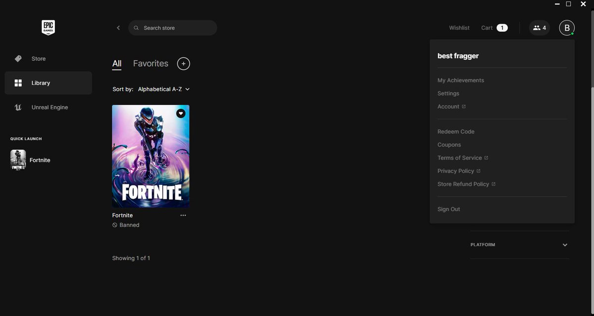Image resolution: width=594 pixels, height=316 pixels.
Task: Click the Fortnite game title text
Action: click(x=123, y=216)
